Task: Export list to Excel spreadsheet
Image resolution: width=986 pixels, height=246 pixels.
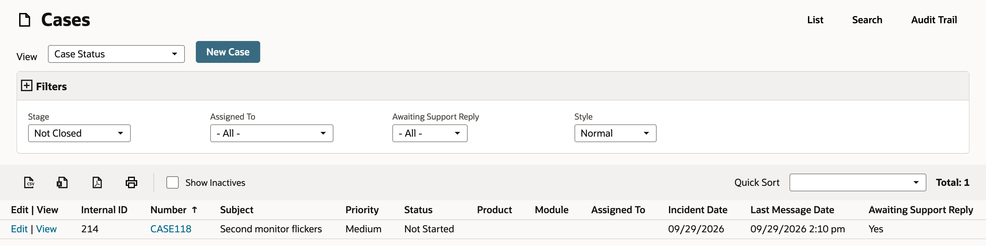Action: tap(62, 182)
